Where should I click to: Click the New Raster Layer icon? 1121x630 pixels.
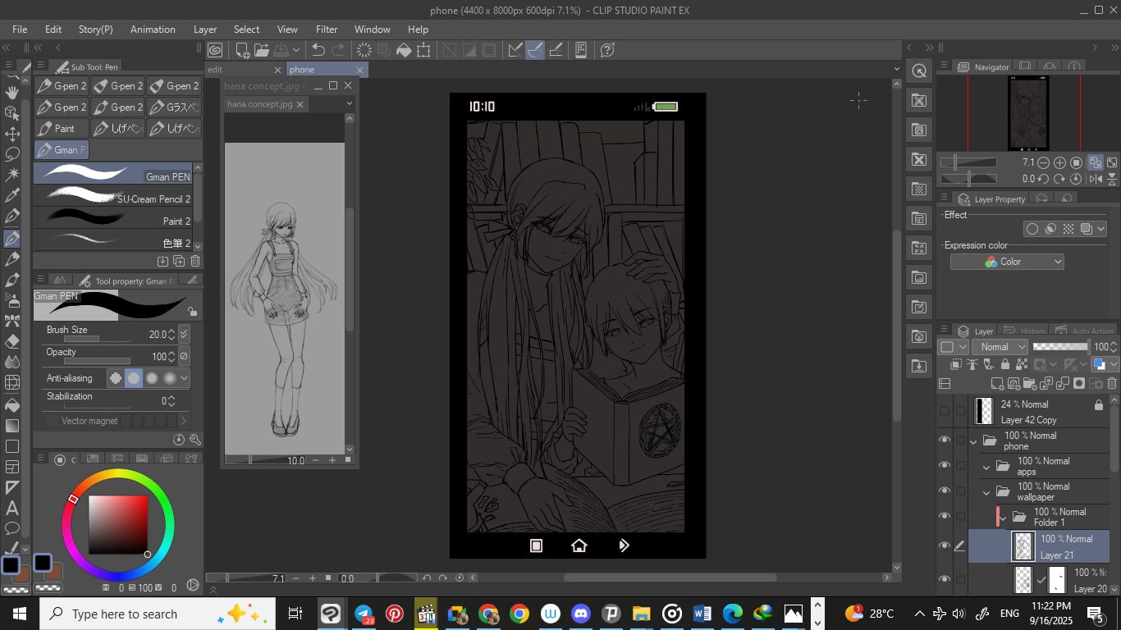tap(997, 383)
